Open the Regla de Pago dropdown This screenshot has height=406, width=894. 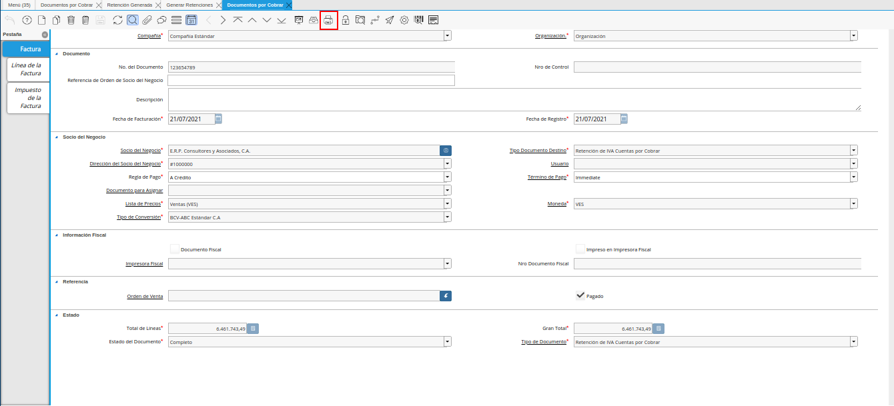448,177
